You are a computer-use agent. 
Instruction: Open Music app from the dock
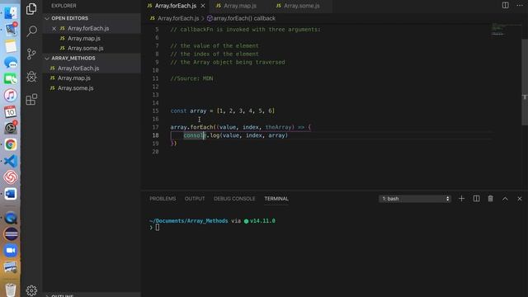[x=11, y=96]
